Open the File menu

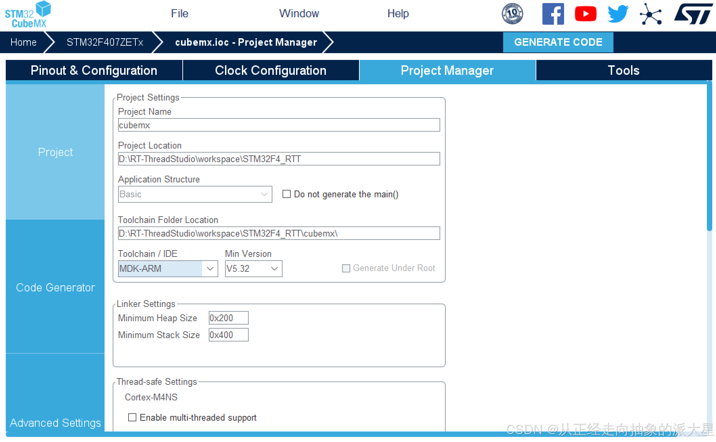pyautogui.click(x=179, y=14)
